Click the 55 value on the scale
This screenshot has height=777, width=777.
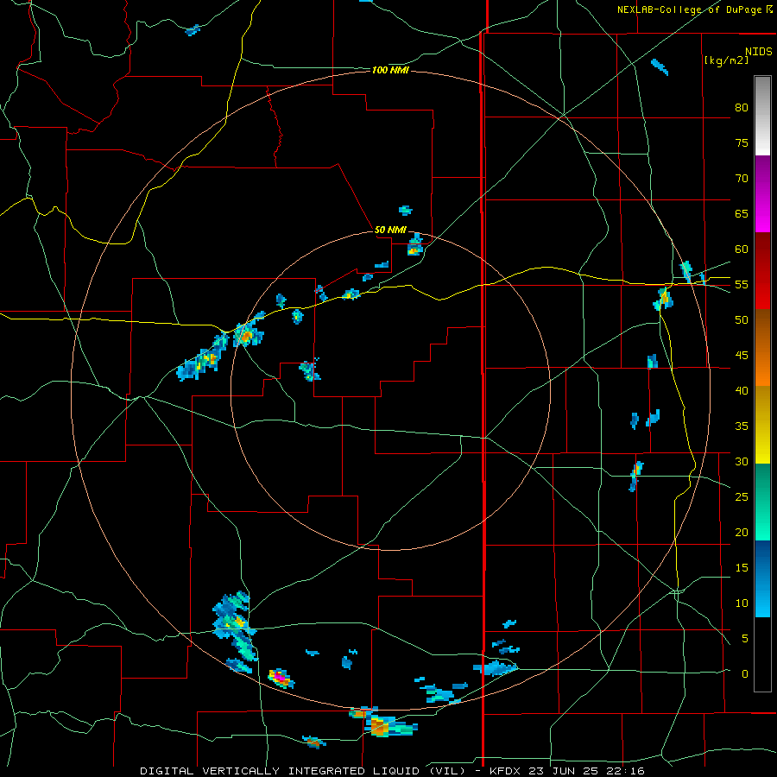[742, 284]
